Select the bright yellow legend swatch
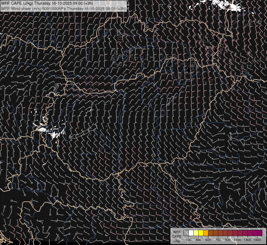 coord(201,233)
